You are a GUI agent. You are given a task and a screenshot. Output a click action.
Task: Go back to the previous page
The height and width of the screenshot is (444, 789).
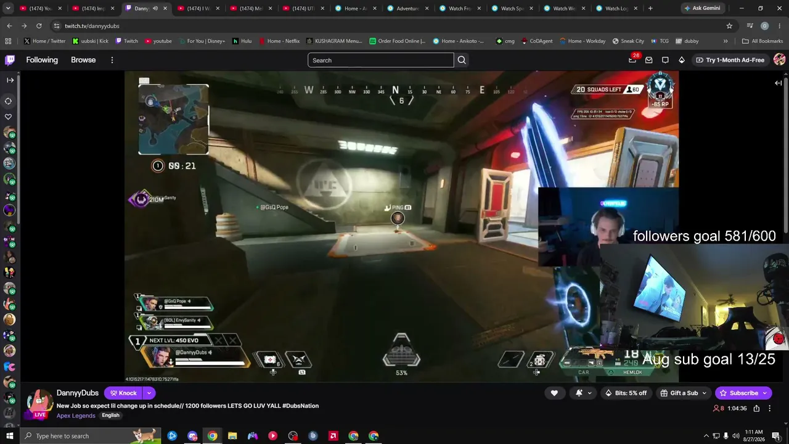point(9,26)
